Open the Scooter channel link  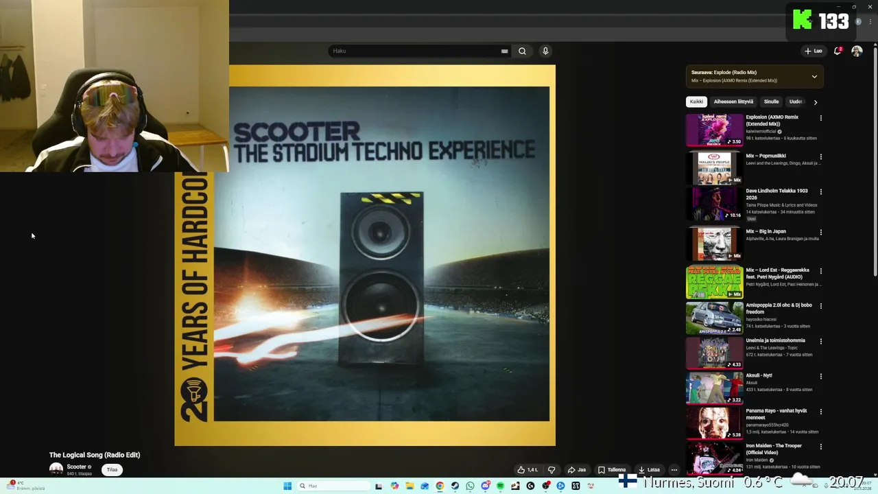point(76,467)
